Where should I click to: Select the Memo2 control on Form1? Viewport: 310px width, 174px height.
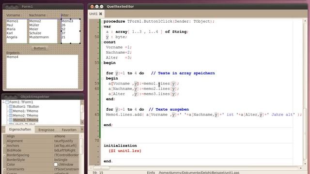tap(43, 31)
